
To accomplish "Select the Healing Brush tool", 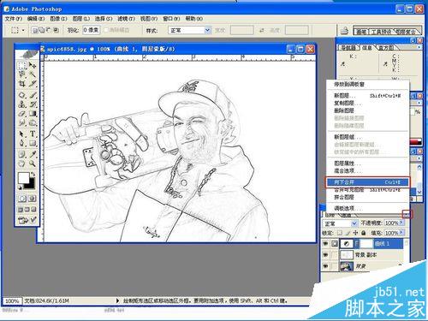I will point(22,95).
